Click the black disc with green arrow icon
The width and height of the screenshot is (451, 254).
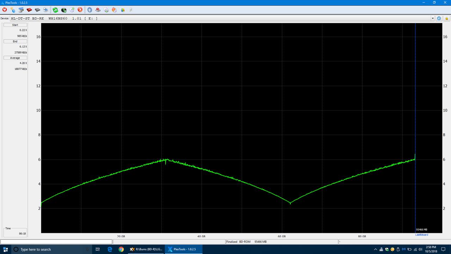pos(64,10)
